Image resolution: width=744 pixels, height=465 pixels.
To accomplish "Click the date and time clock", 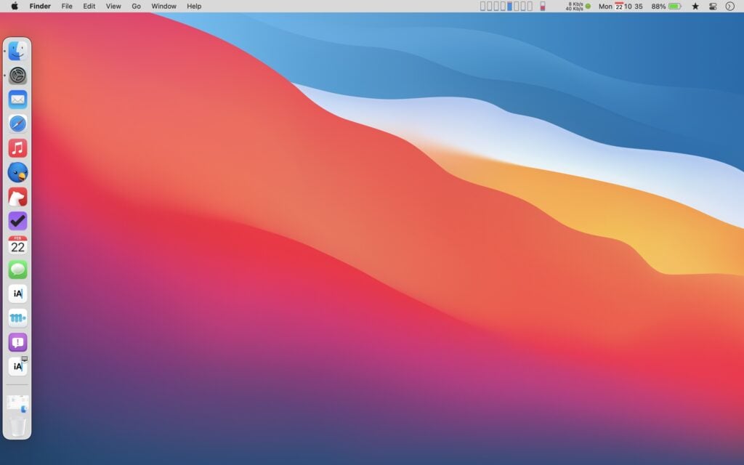I will coord(620,6).
